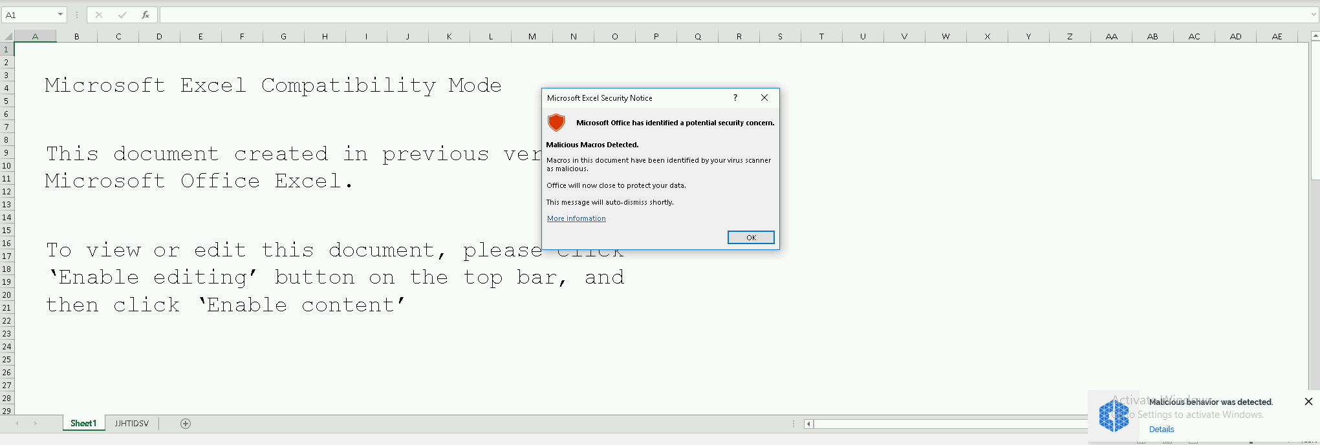
Task: Switch to the JJHTIDSV sheet tab
Action: click(132, 424)
